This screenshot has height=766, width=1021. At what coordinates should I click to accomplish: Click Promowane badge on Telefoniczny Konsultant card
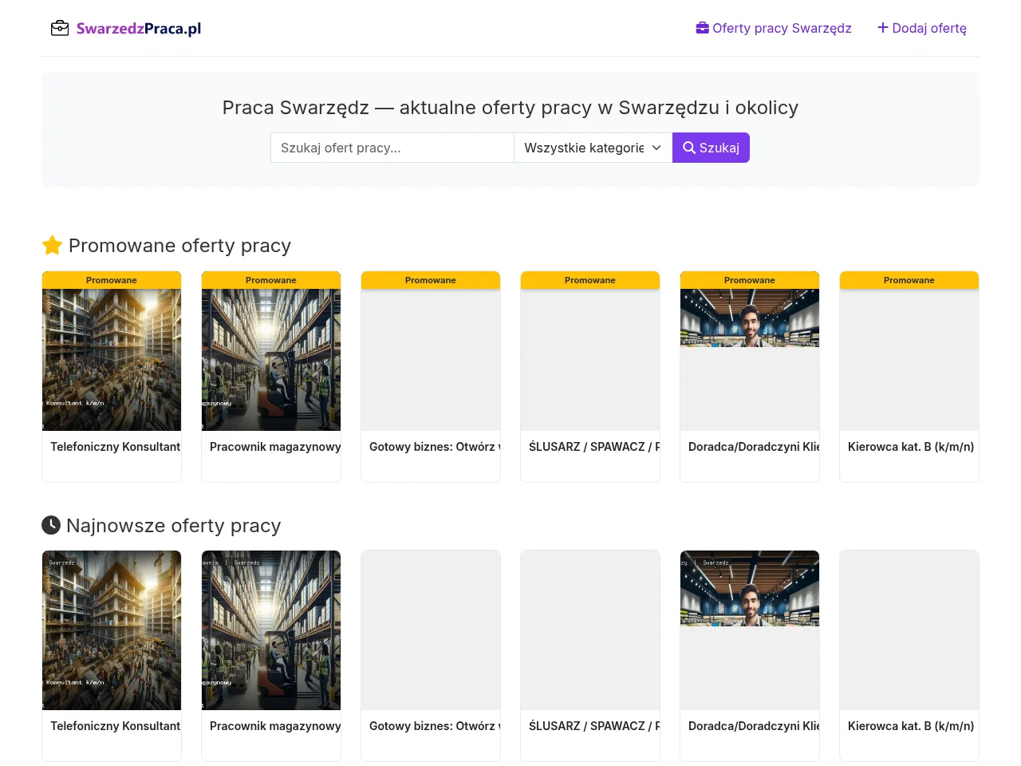click(x=112, y=280)
